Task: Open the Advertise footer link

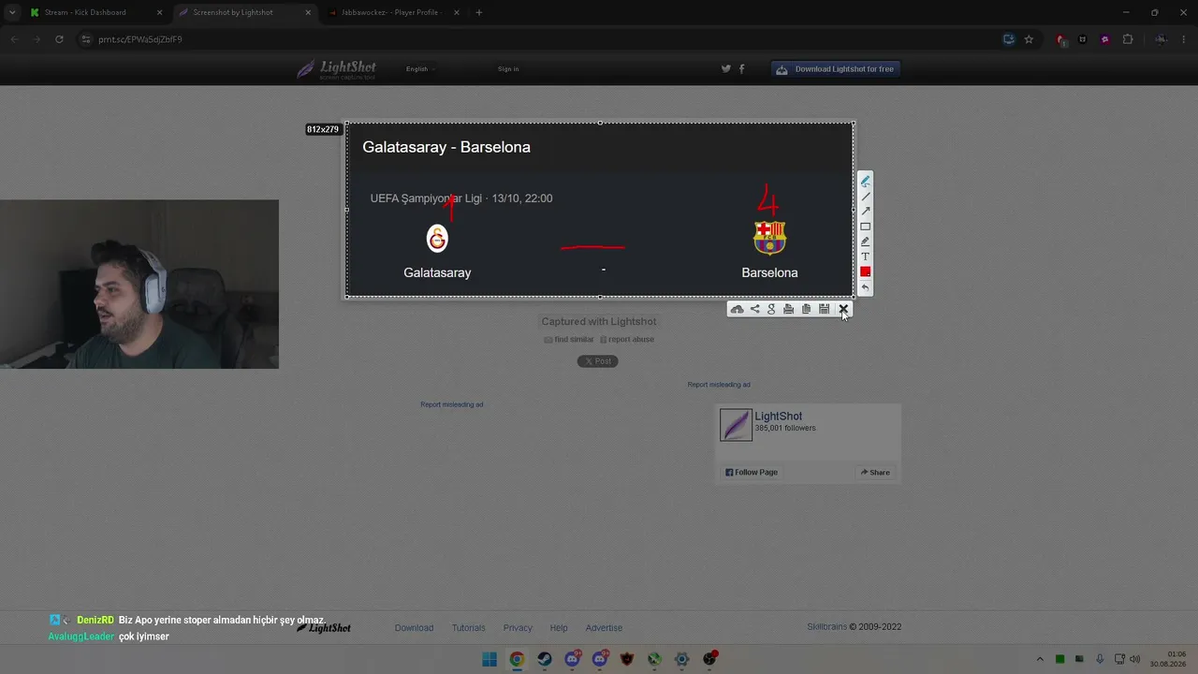Action: [x=604, y=628]
